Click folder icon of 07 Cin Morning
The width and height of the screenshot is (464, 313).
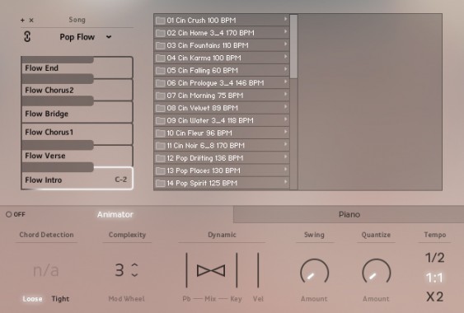point(161,96)
